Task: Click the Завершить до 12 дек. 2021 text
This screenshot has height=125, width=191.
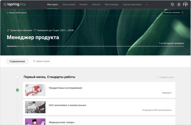Action: tap(55, 30)
